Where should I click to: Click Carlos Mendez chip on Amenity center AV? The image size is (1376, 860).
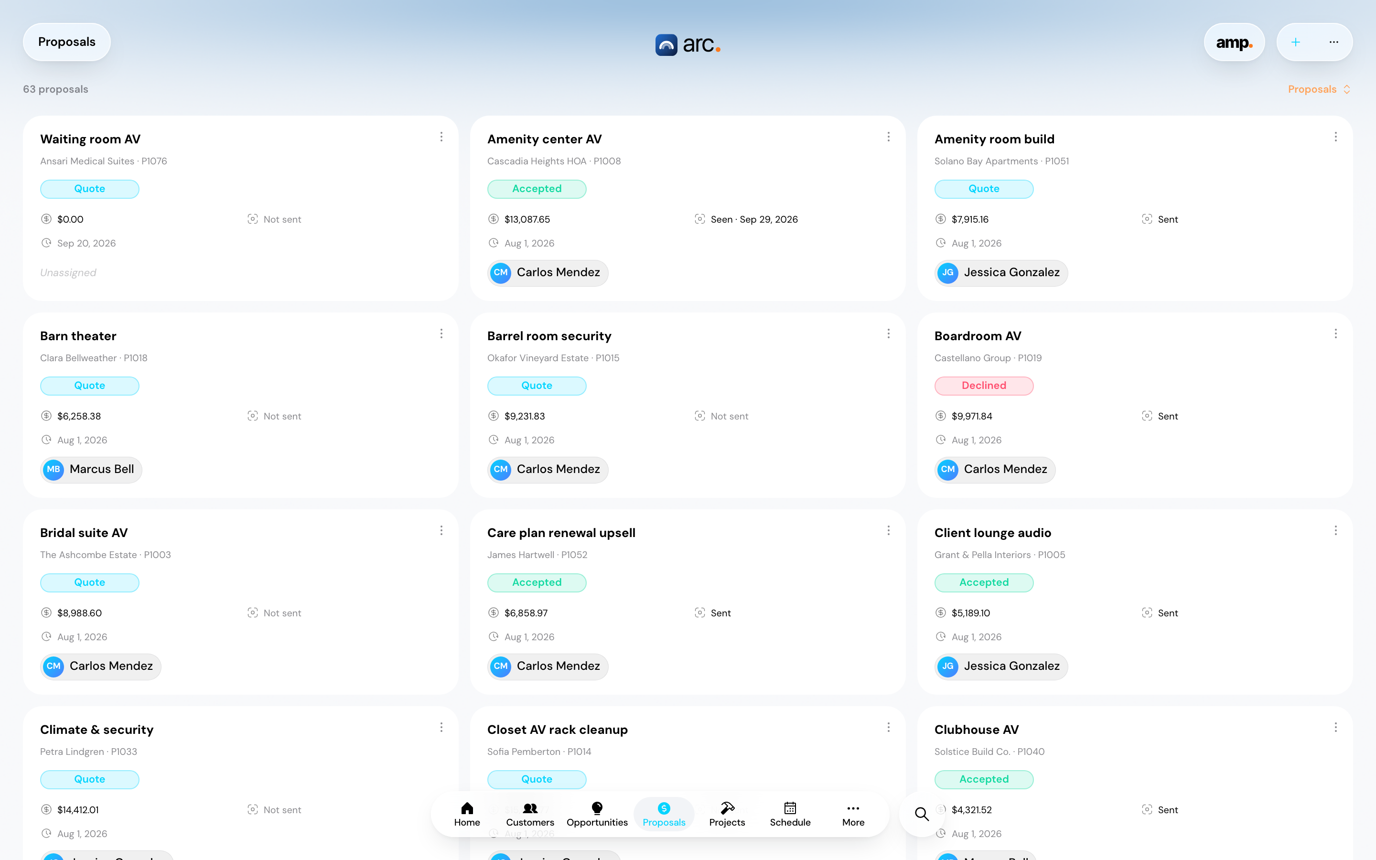point(548,272)
